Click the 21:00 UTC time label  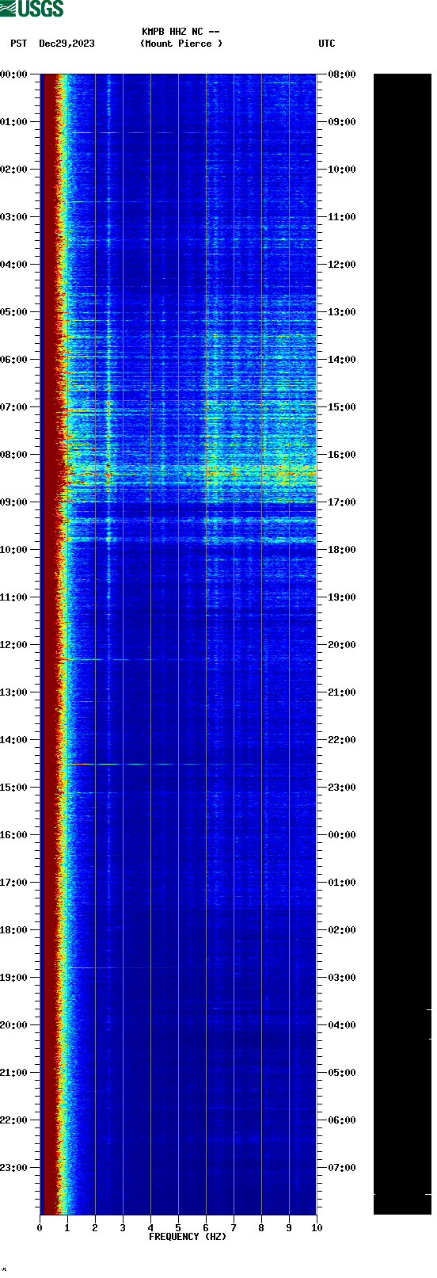pyautogui.click(x=342, y=692)
